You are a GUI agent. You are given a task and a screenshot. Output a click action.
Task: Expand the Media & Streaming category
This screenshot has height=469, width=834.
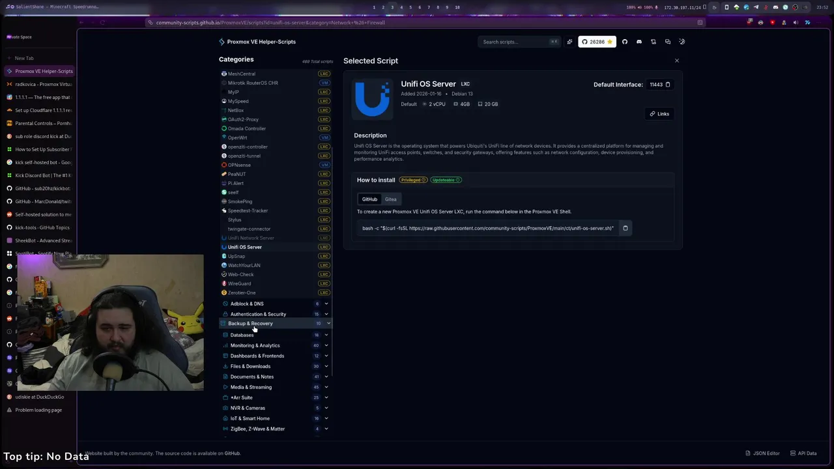pos(276,387)
